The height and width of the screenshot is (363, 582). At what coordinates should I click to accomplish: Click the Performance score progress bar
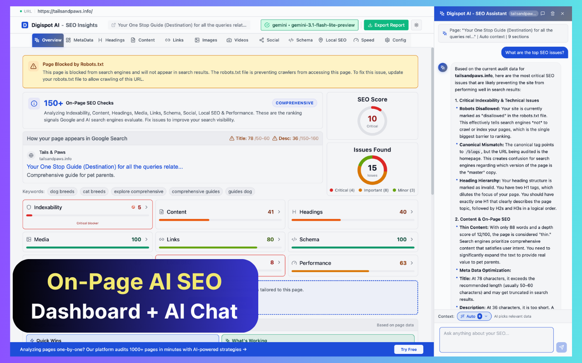(353, 271)
